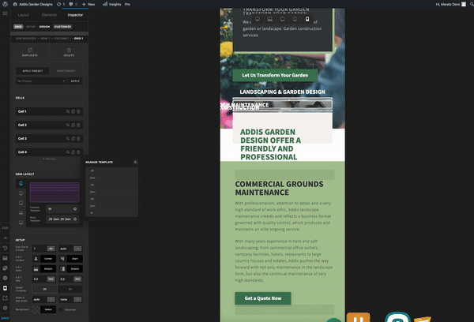Switch to the Layout tab
Viewport: 474px width, 322px height.
23,15
